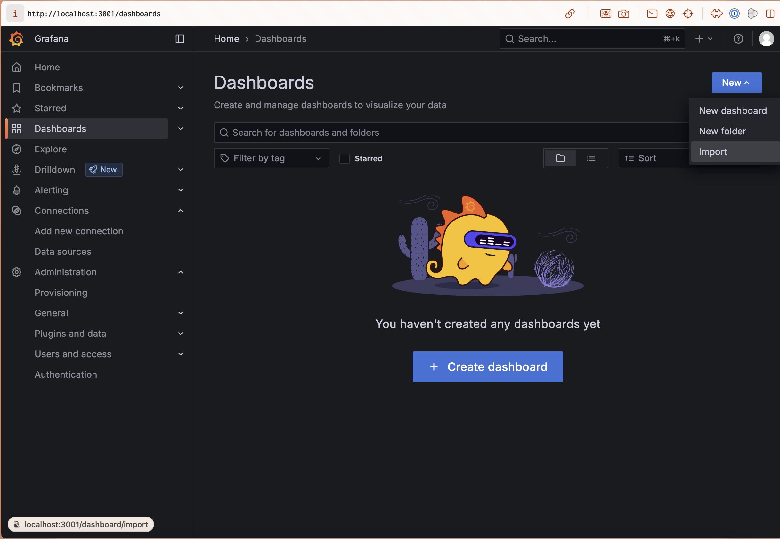The width and height of the screenshot is (780, 539).
Task: Click the Administration gear icon
Action: point(17,272)
